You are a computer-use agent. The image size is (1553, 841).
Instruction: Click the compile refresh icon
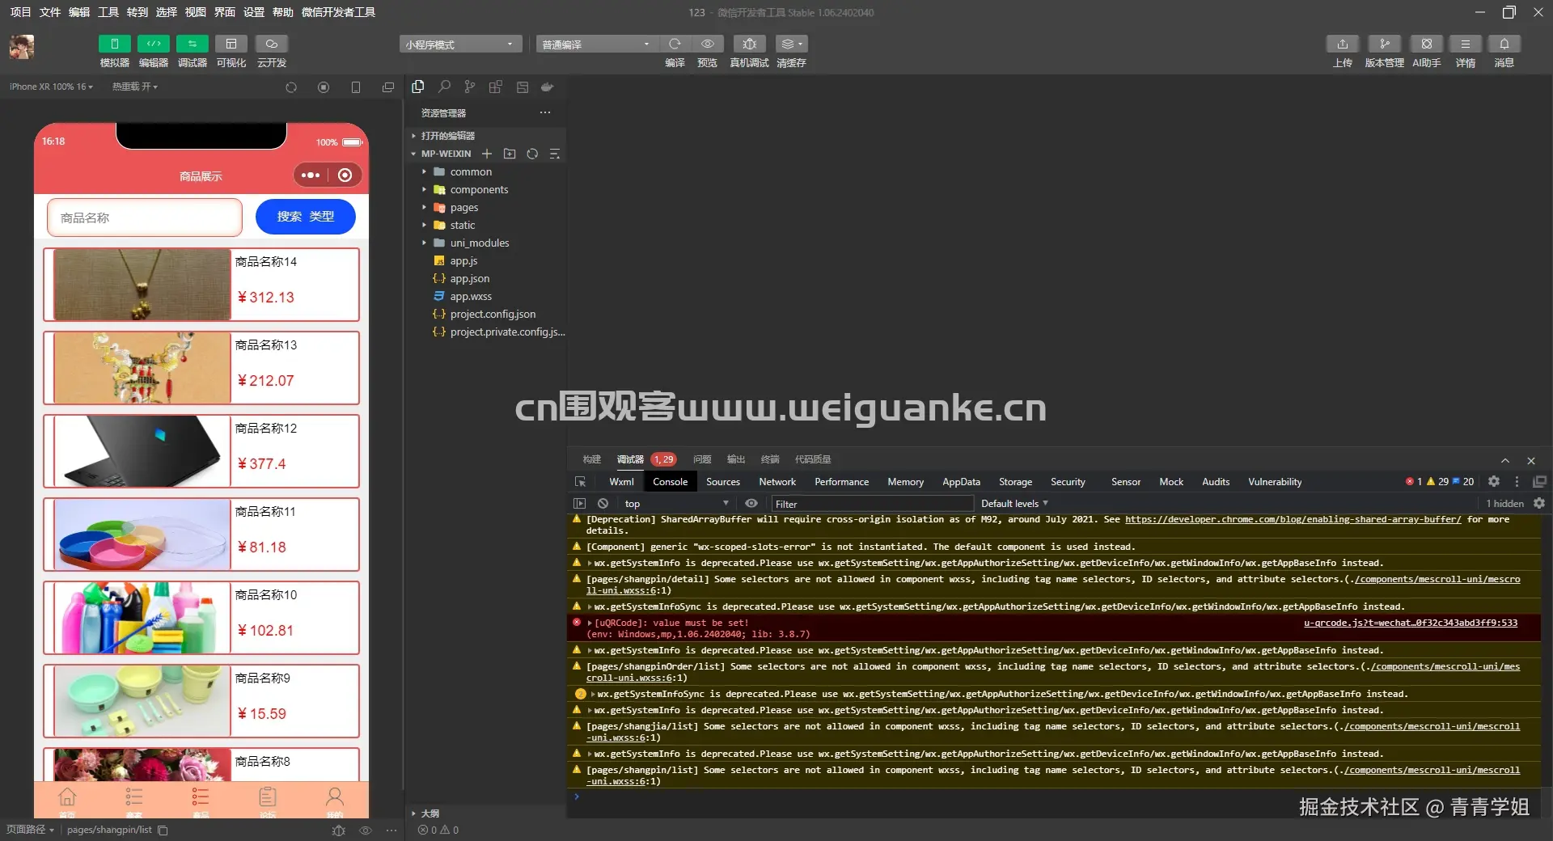click(x=675, y=44)
